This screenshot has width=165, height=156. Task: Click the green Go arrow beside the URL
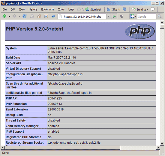pos(114,16)
